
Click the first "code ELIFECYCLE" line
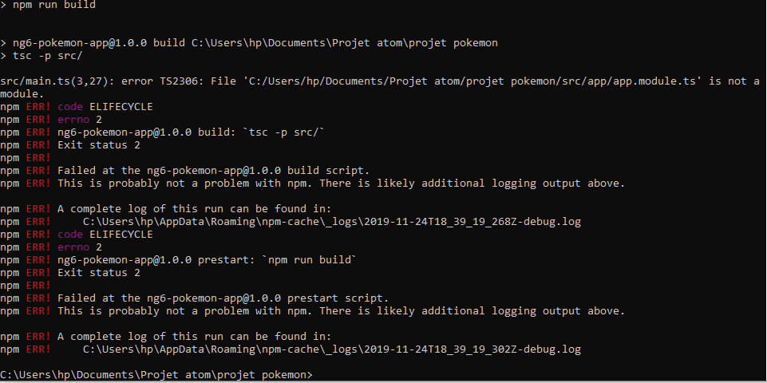[x=105, y=107]
